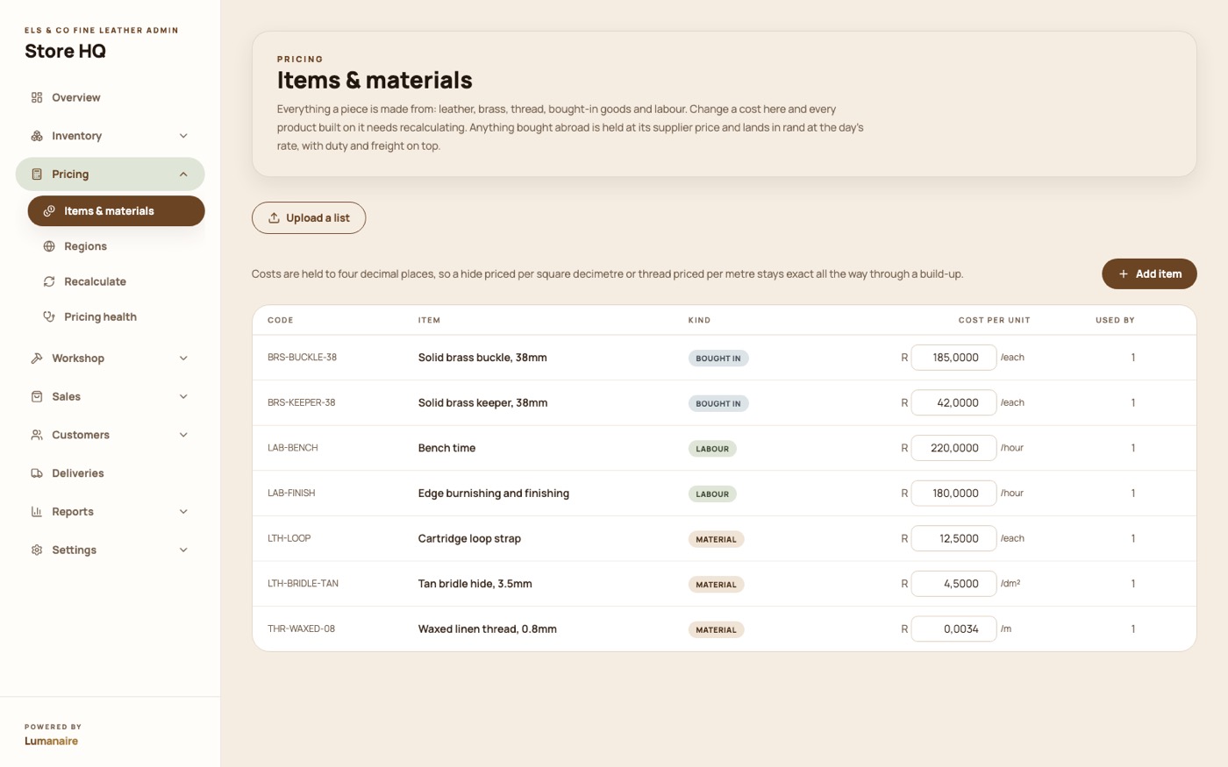This screenshot has width=1228, height=767.
Task: Go to Regions under Pricing
Action: coord(116,246)
